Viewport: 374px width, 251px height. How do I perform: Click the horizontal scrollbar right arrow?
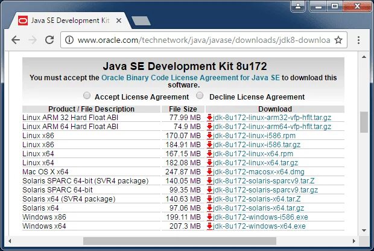coord(354,241)
